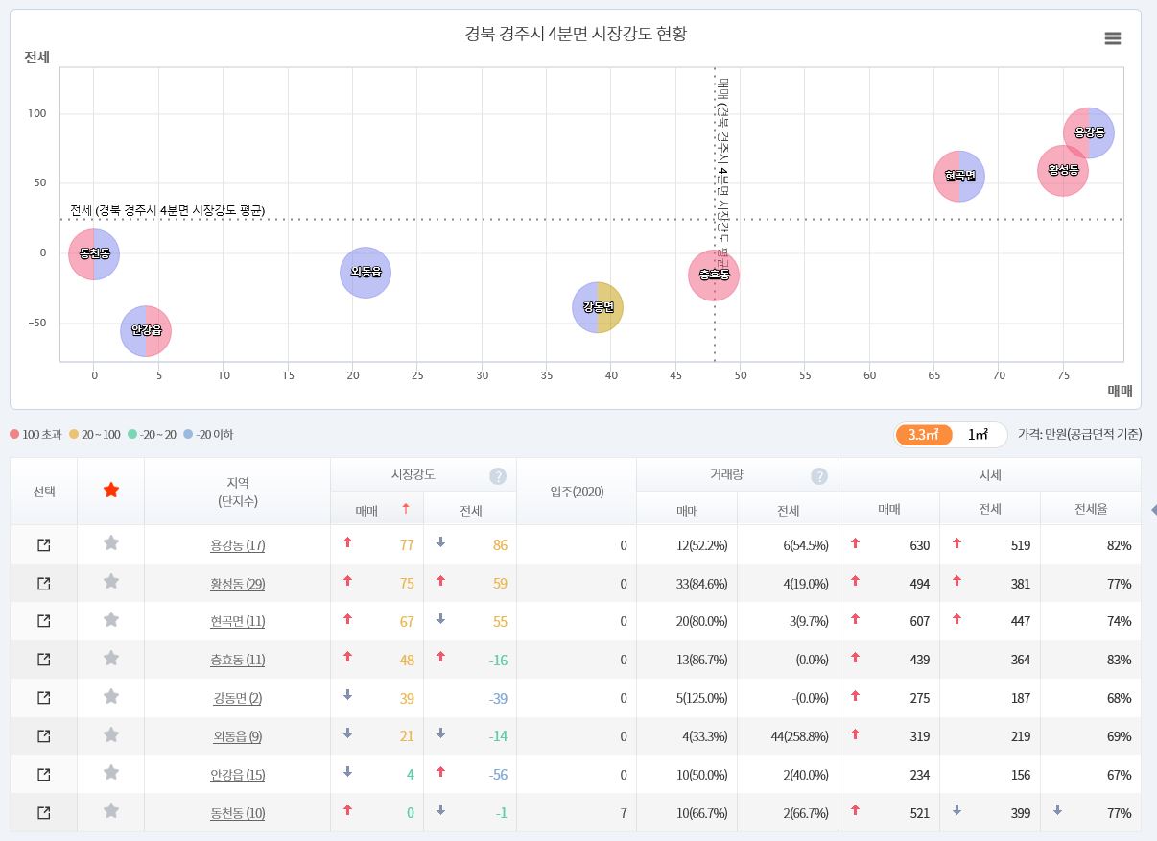The width and height of the screenshot is (1157, 841).
Task: Click the 안강읍 bubble in chart
Action: [x=146, y=331]
